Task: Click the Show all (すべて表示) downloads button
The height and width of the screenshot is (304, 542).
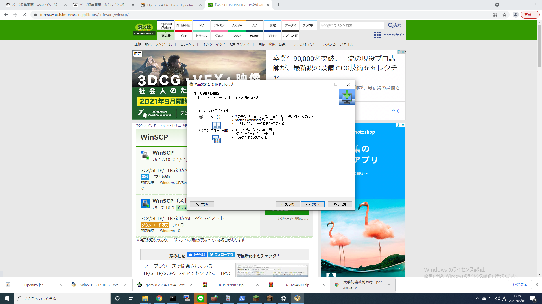Action: [520, 285]
